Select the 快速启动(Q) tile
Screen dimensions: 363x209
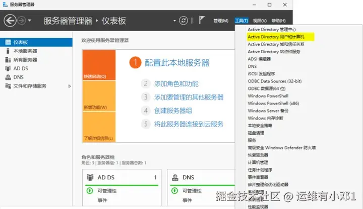pyautogui.click(x=99, y=65)
